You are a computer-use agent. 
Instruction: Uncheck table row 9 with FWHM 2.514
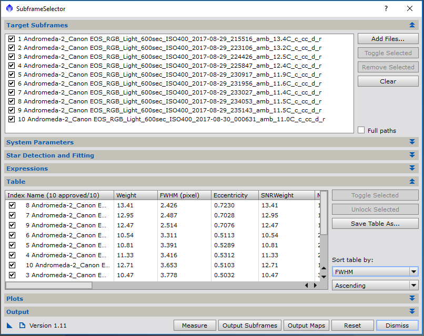pyautogui.click(x=12, y=225)
